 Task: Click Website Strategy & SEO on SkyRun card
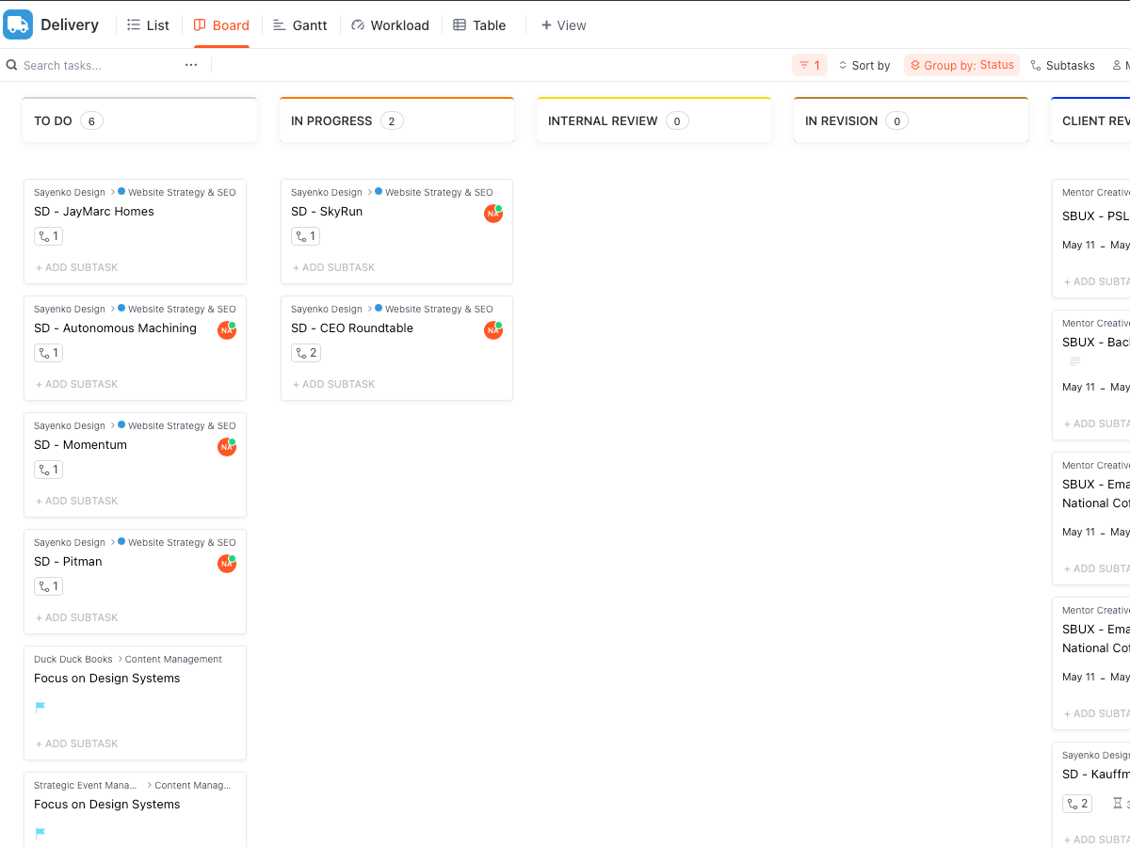pyautogui.click(x=439, y=192)
